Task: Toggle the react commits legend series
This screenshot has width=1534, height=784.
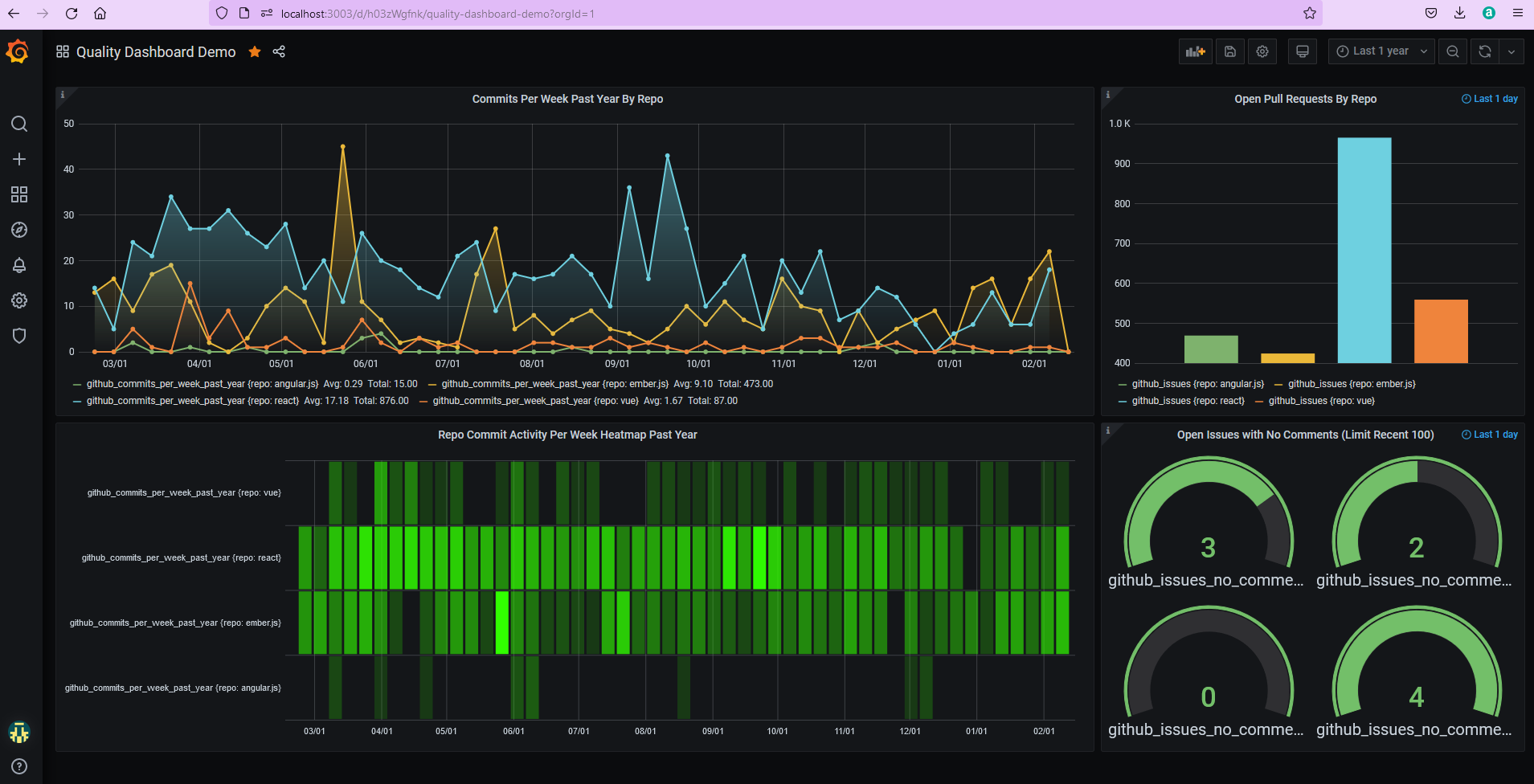Action: [x=192, y=401]
